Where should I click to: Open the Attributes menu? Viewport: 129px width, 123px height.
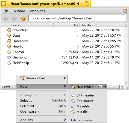(x=37, y=11)
